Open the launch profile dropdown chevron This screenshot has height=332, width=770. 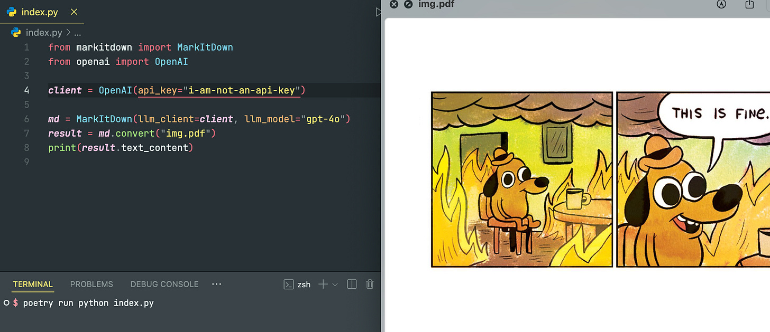pyautogui.click(x=335, y=284)
